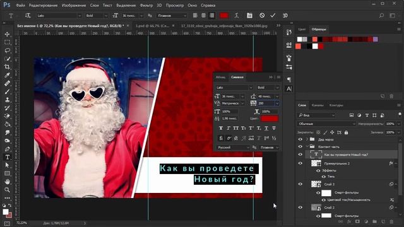This screenshot has height=227, width=404.
Task: Select the Quick Selection tool
Action: tap(7, 59)
